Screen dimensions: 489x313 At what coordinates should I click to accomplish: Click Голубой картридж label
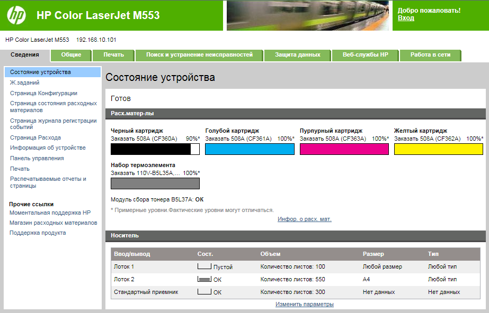[x=232, y=131]
